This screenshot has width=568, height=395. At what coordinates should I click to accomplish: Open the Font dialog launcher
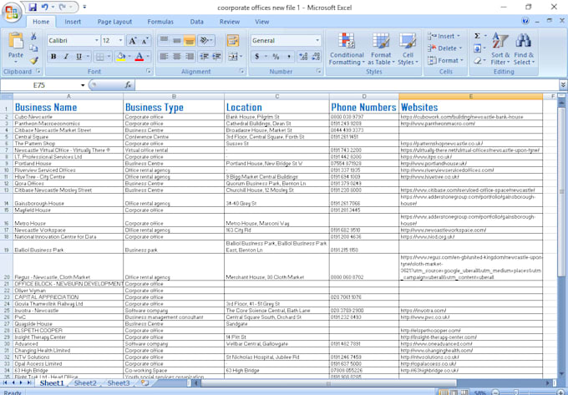[x=149, y=72]
